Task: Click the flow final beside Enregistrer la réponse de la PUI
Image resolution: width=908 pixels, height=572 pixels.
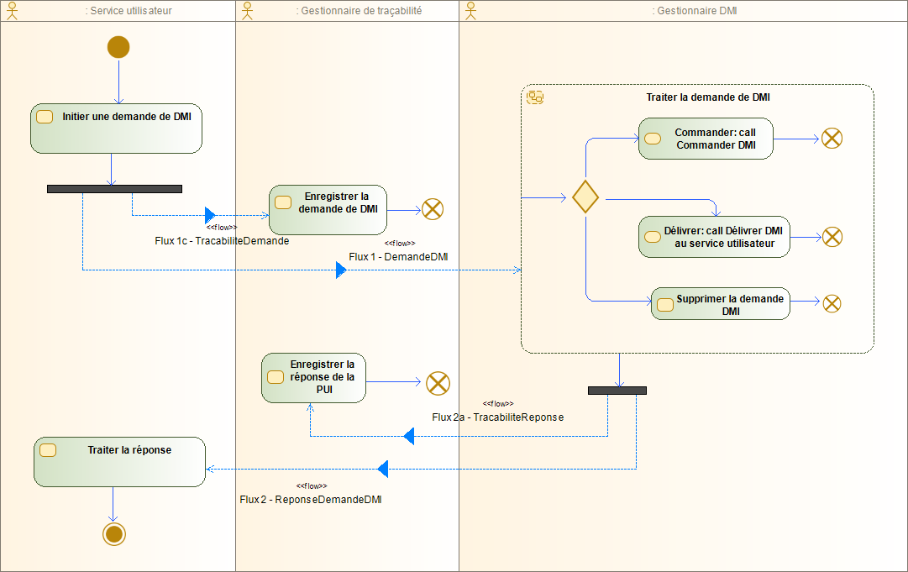Action: tap(438, 383)
